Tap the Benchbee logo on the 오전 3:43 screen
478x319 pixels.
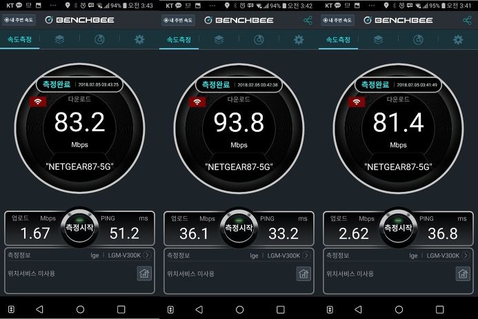[79, 20]
